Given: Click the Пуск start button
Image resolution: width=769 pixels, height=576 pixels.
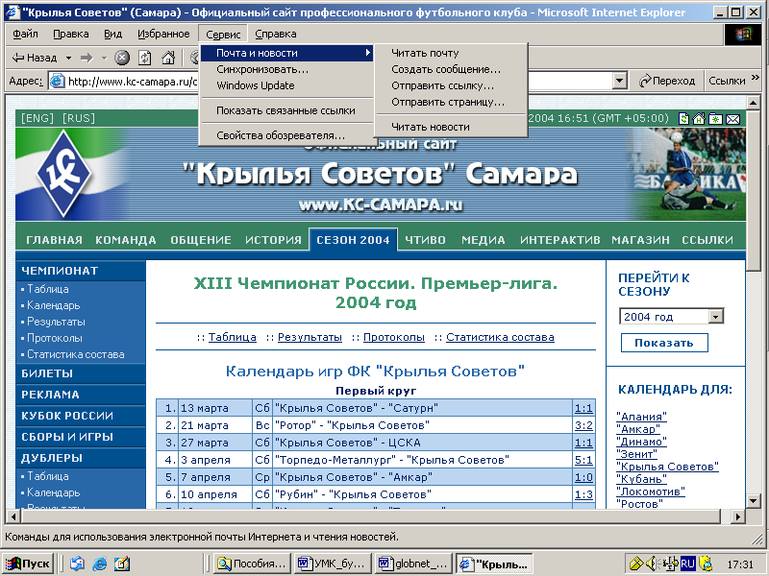Looking at the screenshot, I should pos(29,564).
